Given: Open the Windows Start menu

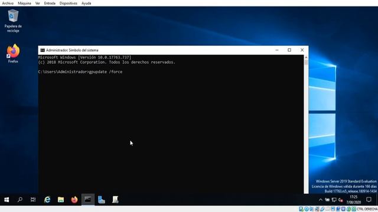Looking at the screenshot, I should click(6, 200).
